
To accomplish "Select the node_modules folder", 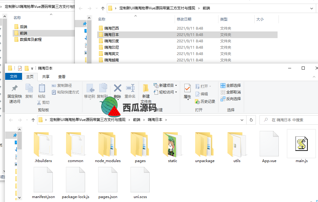I will click(108, 144).
